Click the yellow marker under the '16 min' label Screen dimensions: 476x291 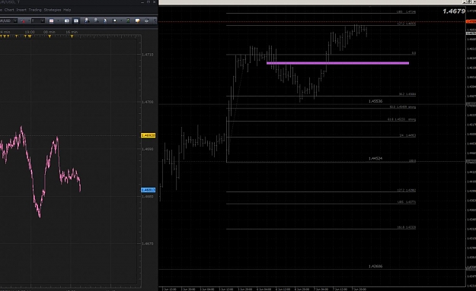[72, 36]
